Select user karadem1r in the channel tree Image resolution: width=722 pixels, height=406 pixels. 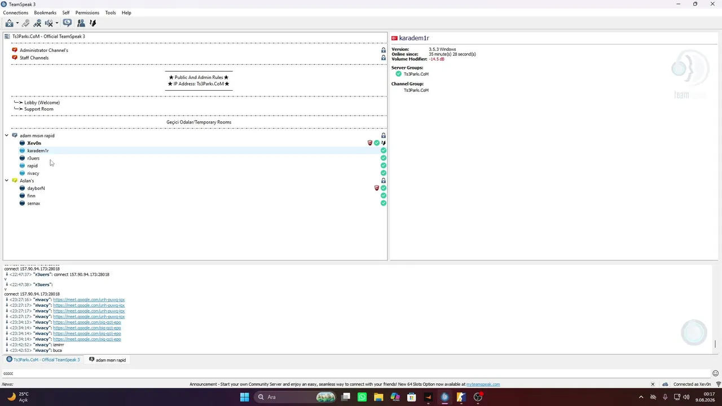pyautogui.click(x=38, y=151)
